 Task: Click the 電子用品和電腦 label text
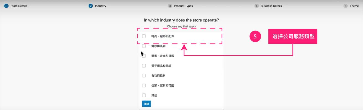(161, 66)
